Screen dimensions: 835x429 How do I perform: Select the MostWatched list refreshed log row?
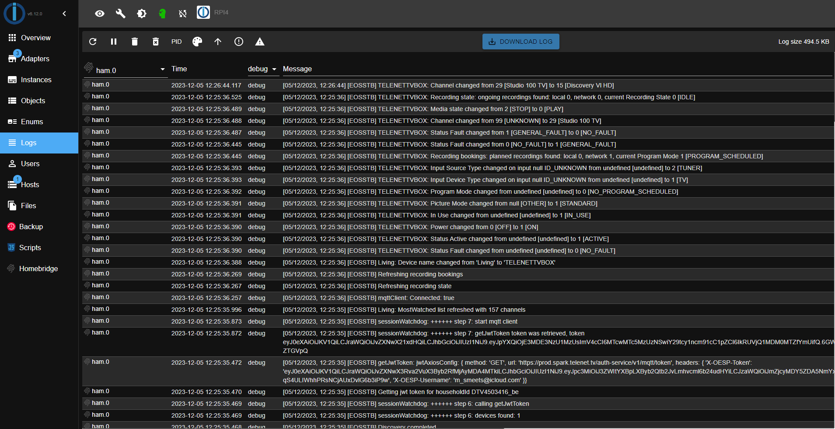tap(458, 310)
